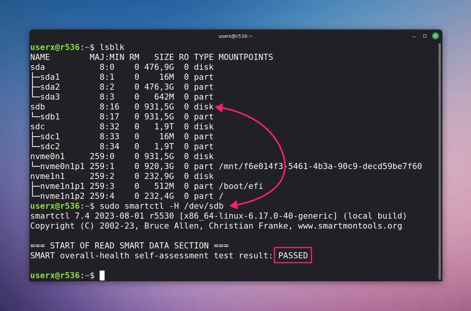Click the nvme1n1p1 partition name
The width and height of the screenshot is (471, 311).
[x=62, y=186]
